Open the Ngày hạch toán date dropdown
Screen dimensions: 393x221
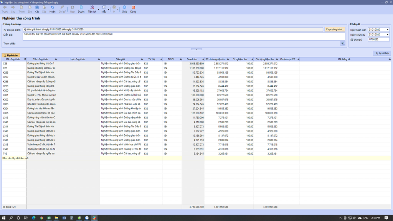pyautogui.click(x=388, y=30)
